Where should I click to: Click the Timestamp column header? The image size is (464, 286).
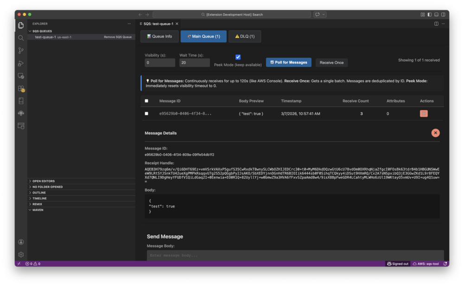[x=291, y=101]
